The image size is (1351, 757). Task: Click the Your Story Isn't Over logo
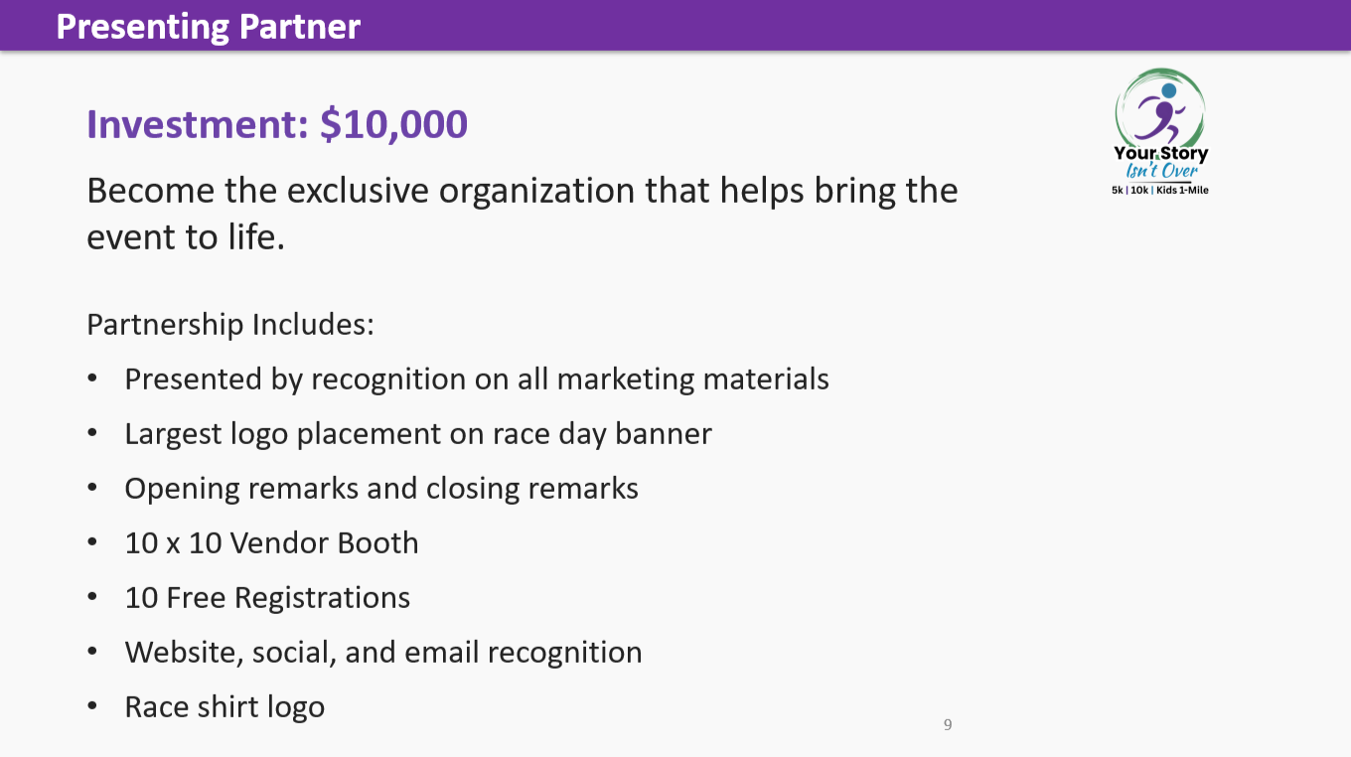click(x=1160, y=131)
